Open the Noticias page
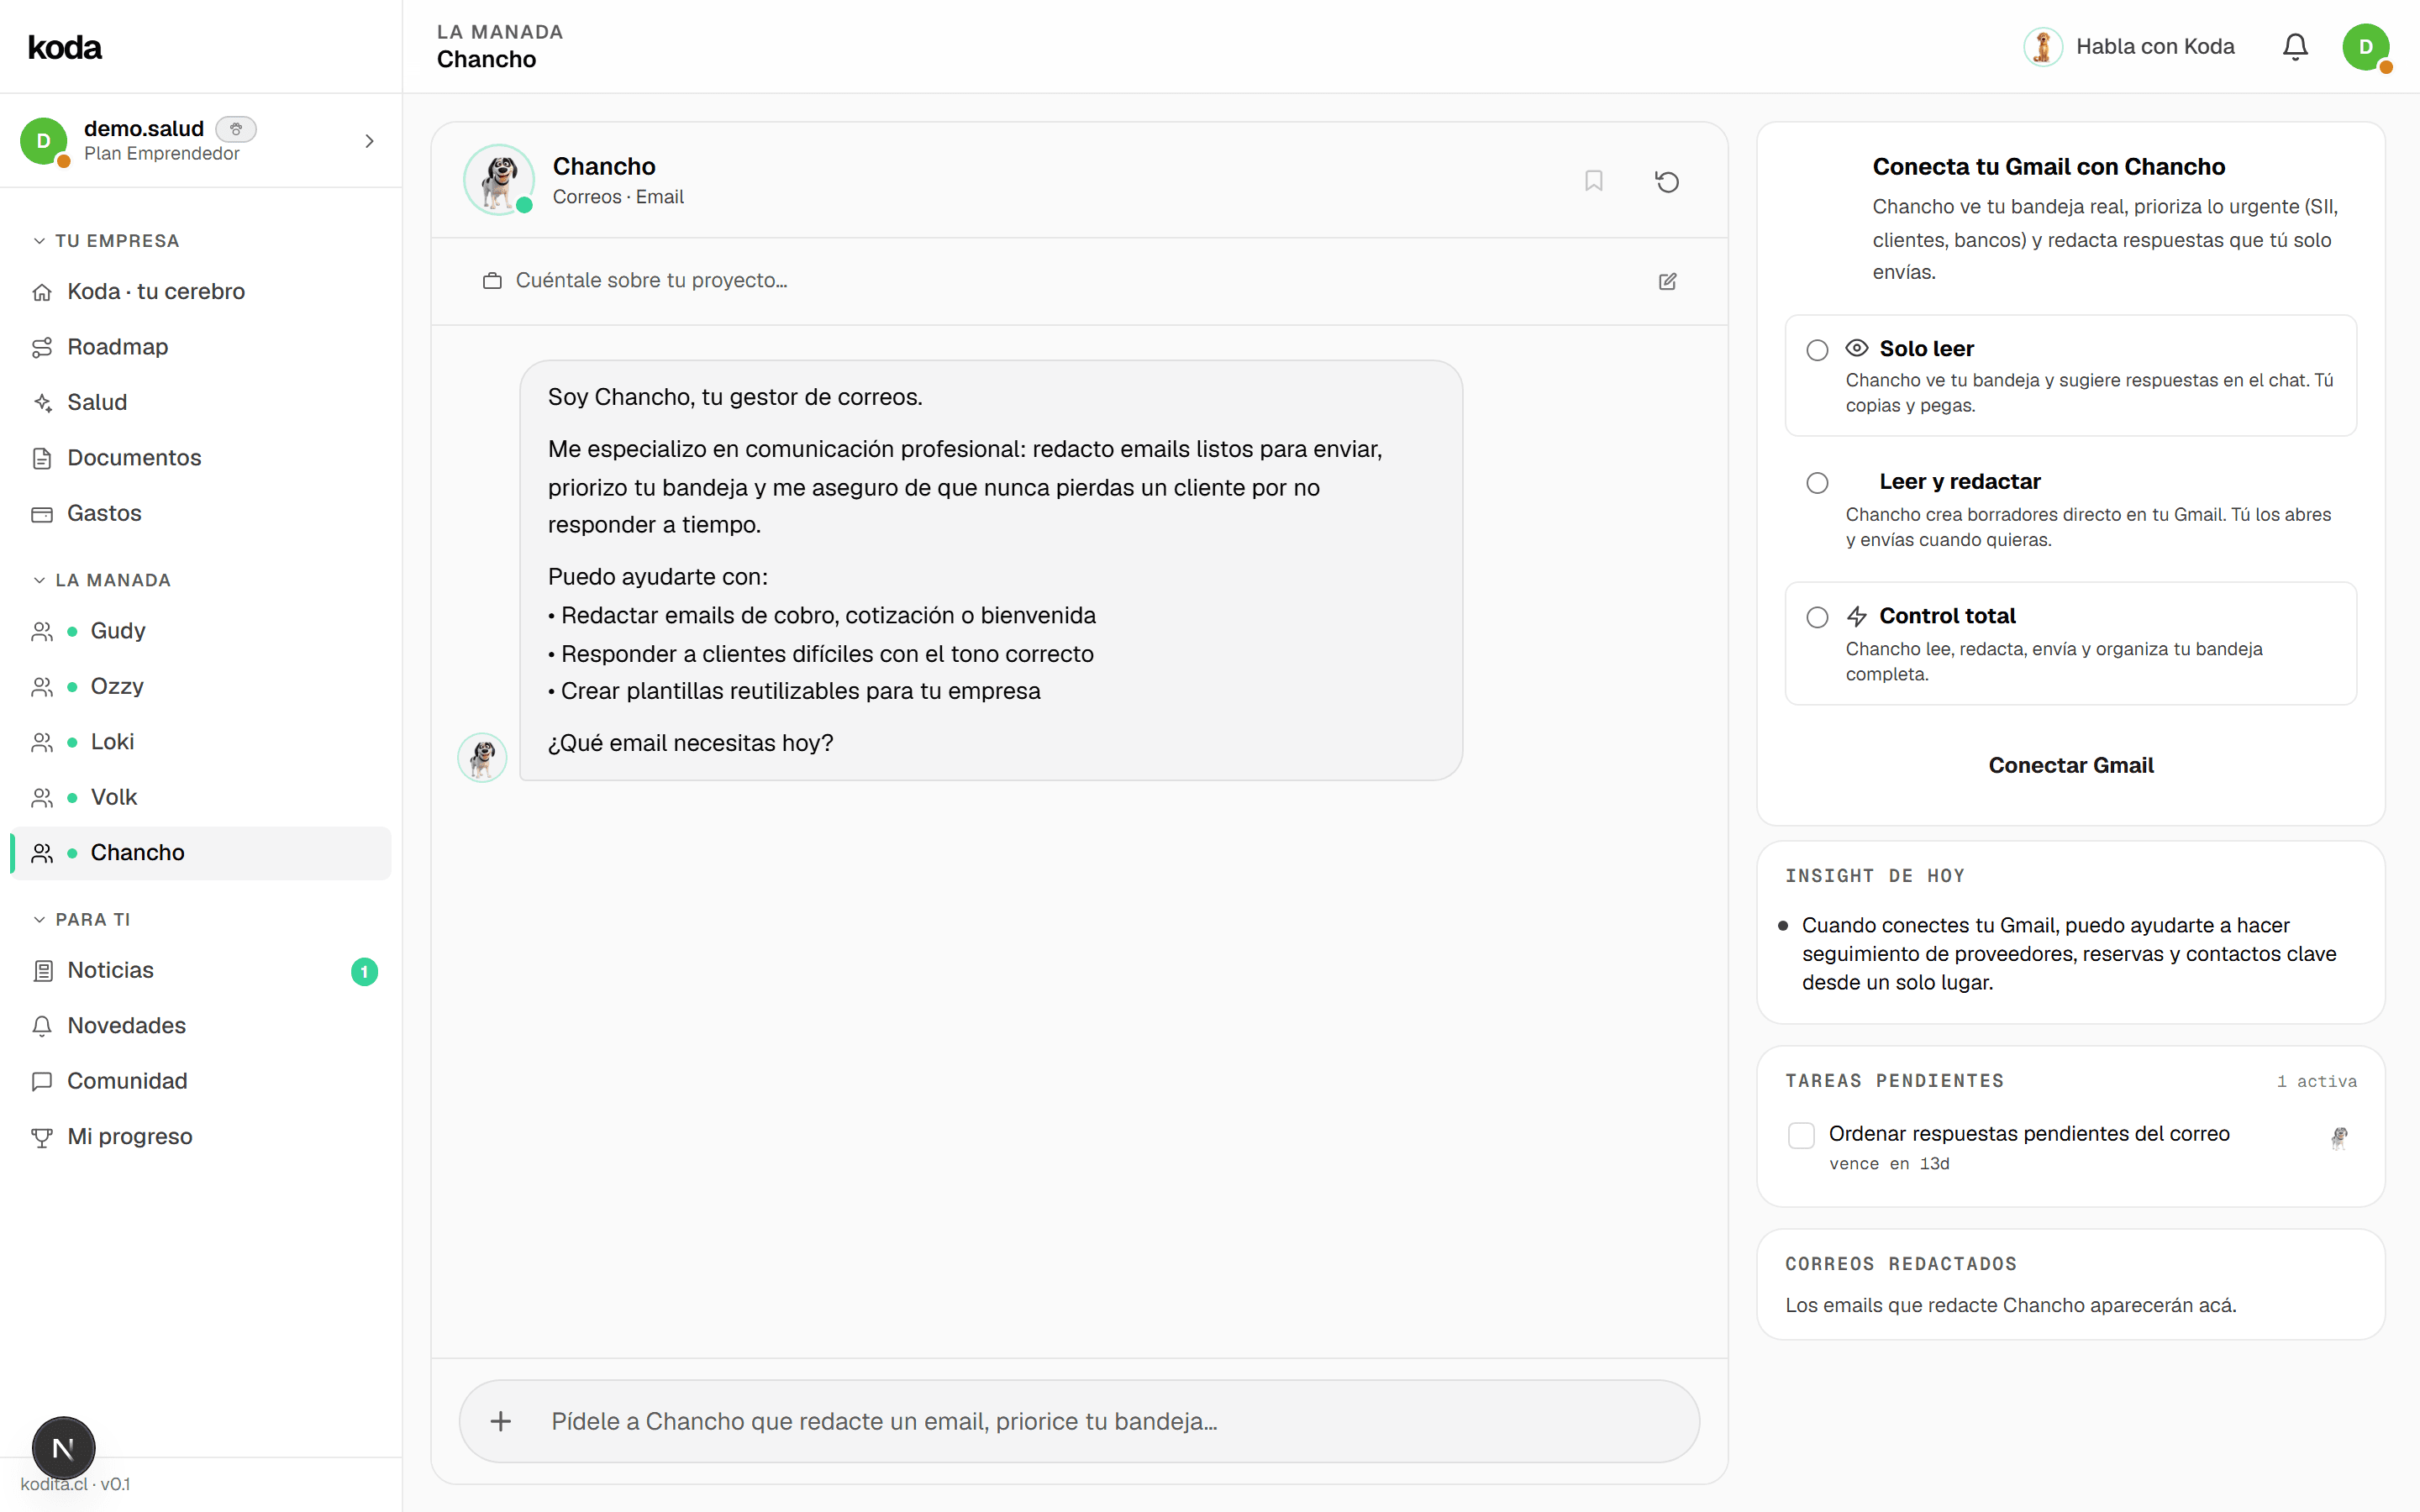The height and width of the screenshot is (1512, 2420). [200, 971]
